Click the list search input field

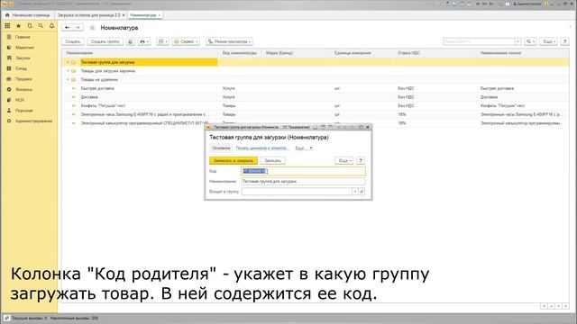479,41
